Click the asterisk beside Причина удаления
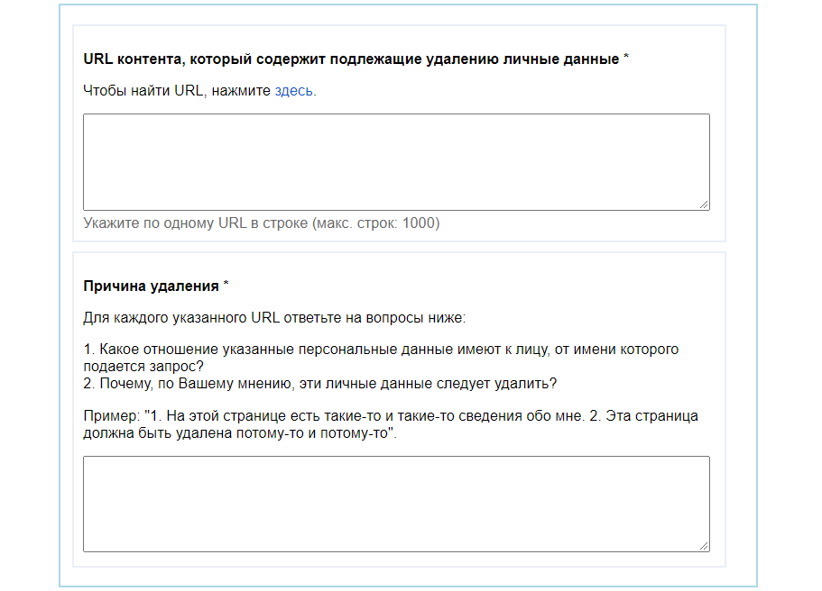The height and width of the screenshot is (591, 822). click(x=226, y=286)
